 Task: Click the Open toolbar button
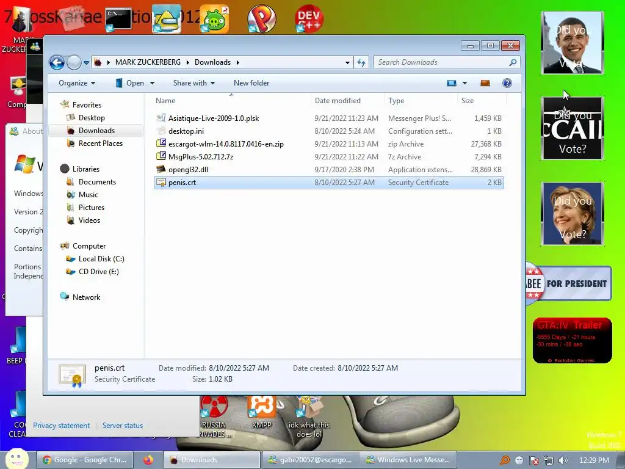(130, 83)
